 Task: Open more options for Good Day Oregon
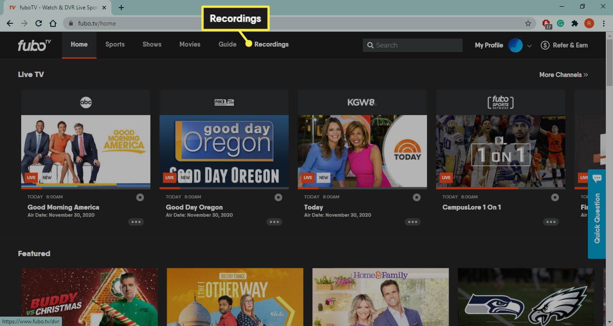(x=274, y=222)
